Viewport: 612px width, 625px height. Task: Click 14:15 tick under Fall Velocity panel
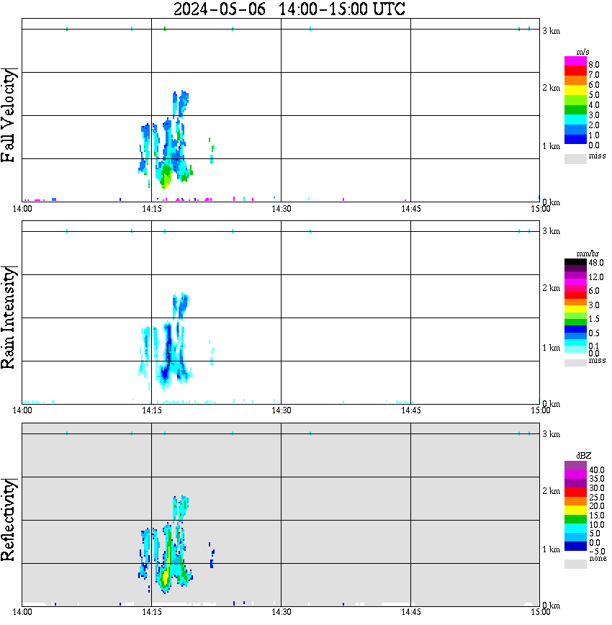click(151, 209)
